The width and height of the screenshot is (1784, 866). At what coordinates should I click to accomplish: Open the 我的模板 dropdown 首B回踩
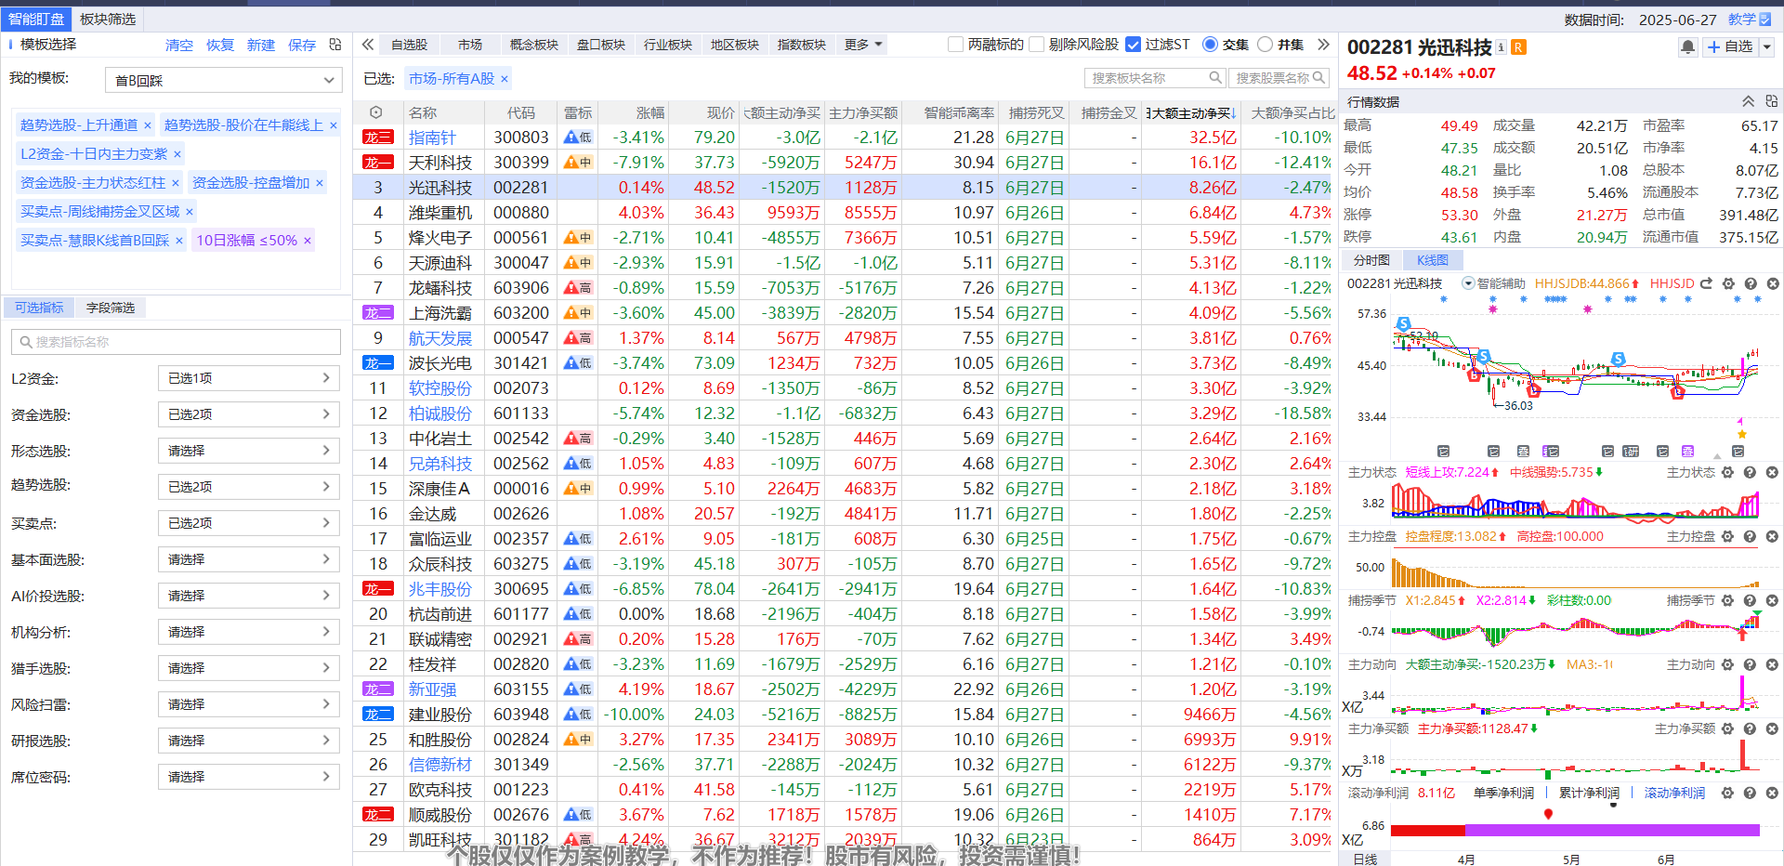[x=223, y=81]
